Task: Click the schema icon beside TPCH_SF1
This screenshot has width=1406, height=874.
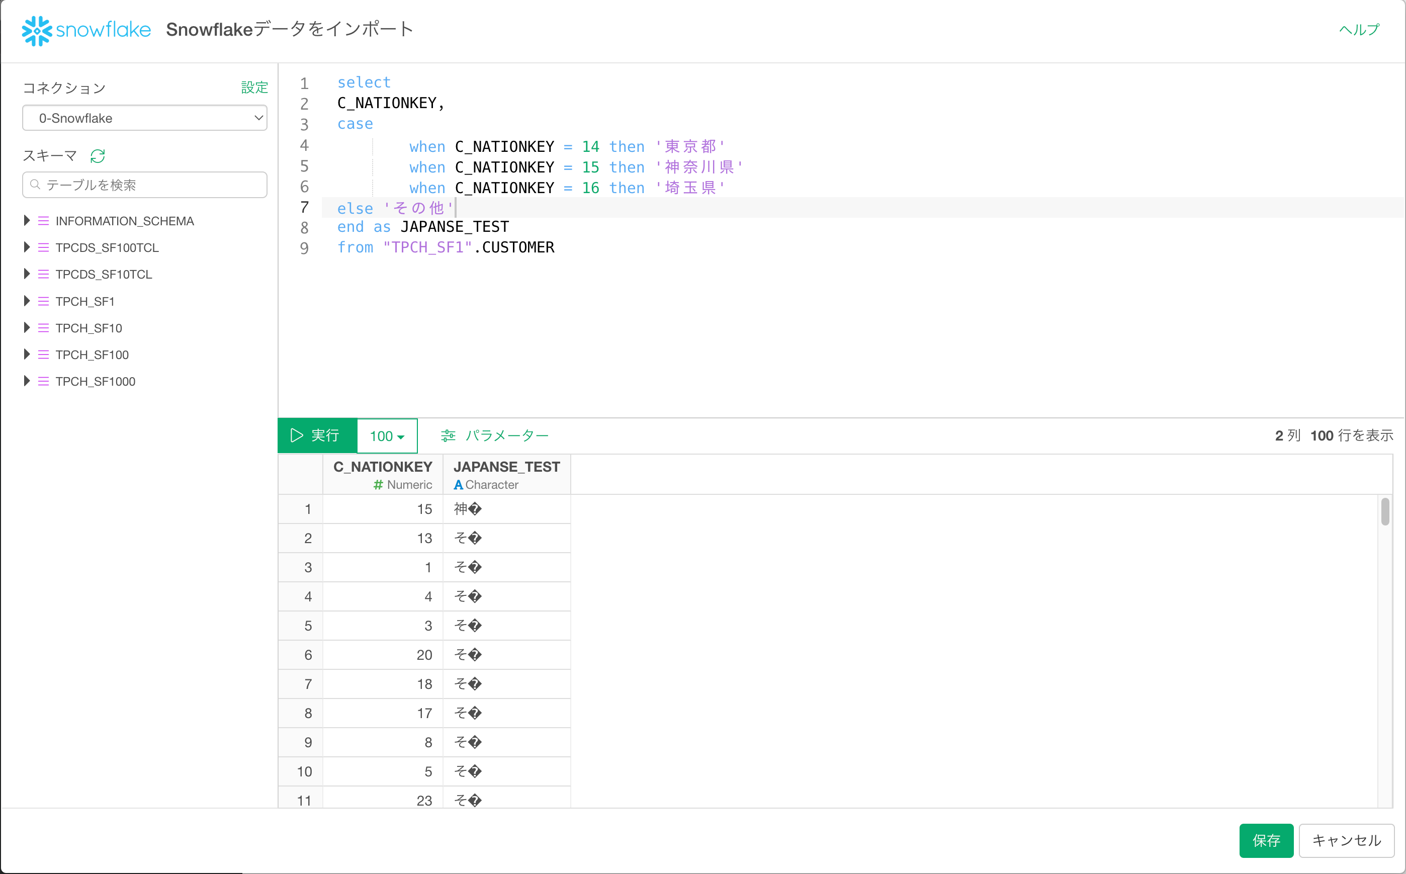Action: 43,301
